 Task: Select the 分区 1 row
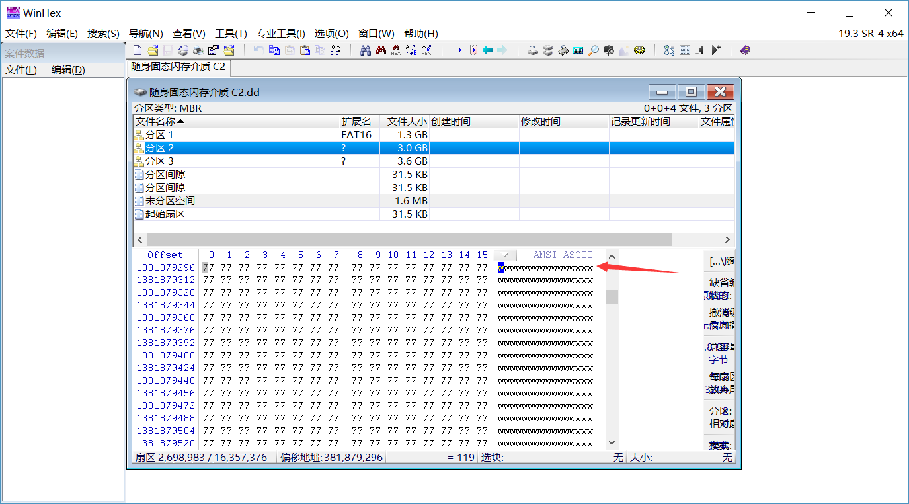(434, 134)
